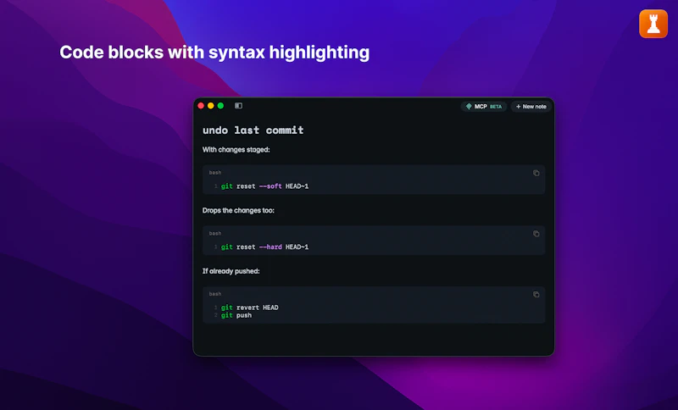Viewport: 678px width, 410px height.
Task: Open the MCP beta button
Action: click(484, 106)
